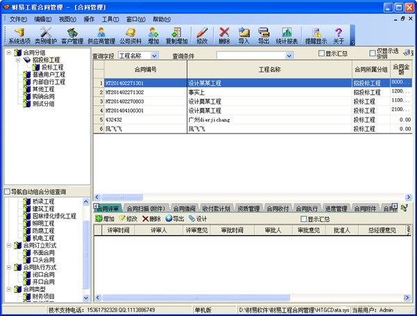Viewport: 417px width, 316px height.
Task: Open the 查询条件 combo box dropdown
Action: [x=289, y=56]
